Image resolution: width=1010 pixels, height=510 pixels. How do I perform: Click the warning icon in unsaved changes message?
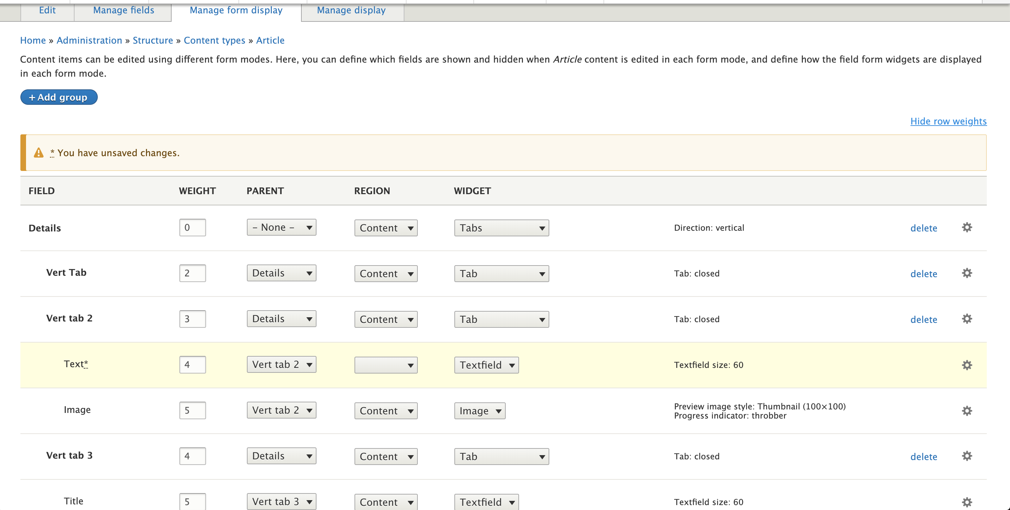(38, 153)
